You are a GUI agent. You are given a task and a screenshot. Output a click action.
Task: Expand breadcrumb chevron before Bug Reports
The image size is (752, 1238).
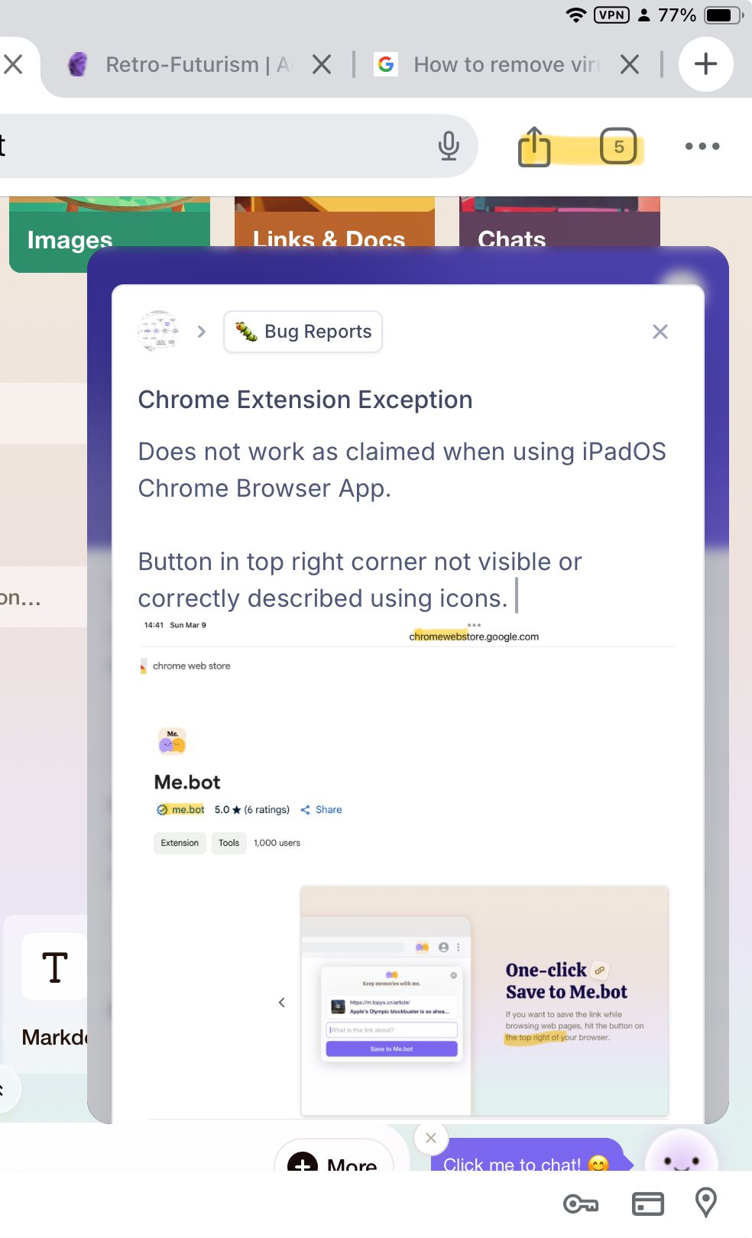pos(202,332)
